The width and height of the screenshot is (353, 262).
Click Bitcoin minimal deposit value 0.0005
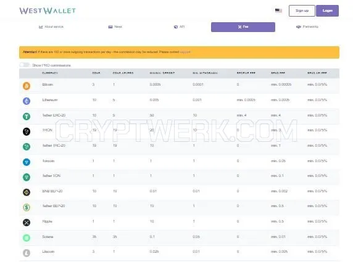(155, 84)
